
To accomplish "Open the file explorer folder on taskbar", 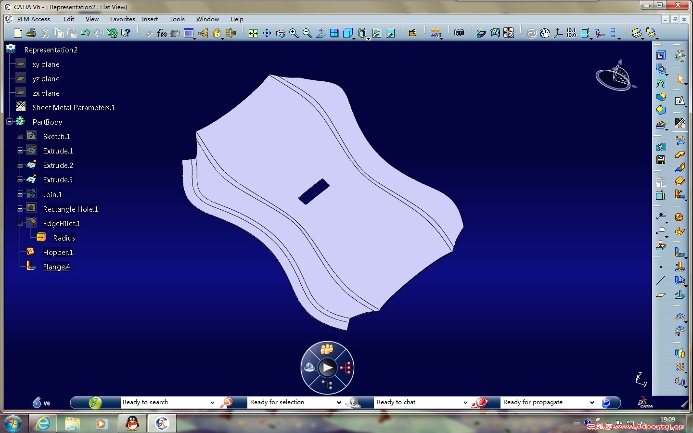I will click(x=72, y=423).
